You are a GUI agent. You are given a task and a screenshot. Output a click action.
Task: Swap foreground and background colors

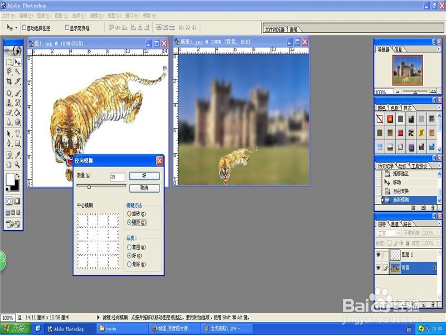(18, 175)
